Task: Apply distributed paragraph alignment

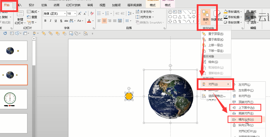Action: tap(120, 21)
